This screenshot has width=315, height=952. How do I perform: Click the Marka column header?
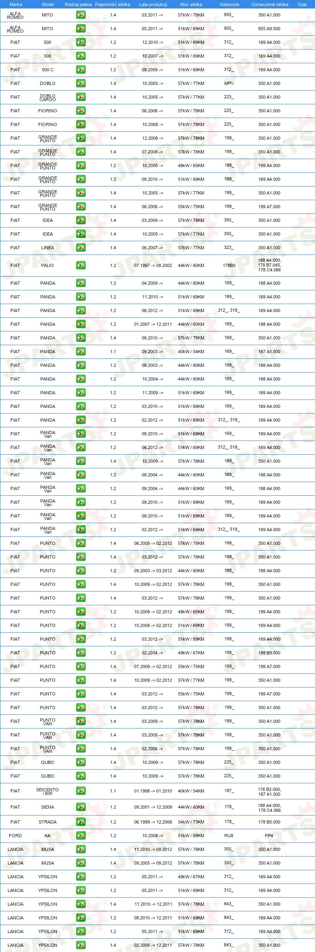point(16,4)
